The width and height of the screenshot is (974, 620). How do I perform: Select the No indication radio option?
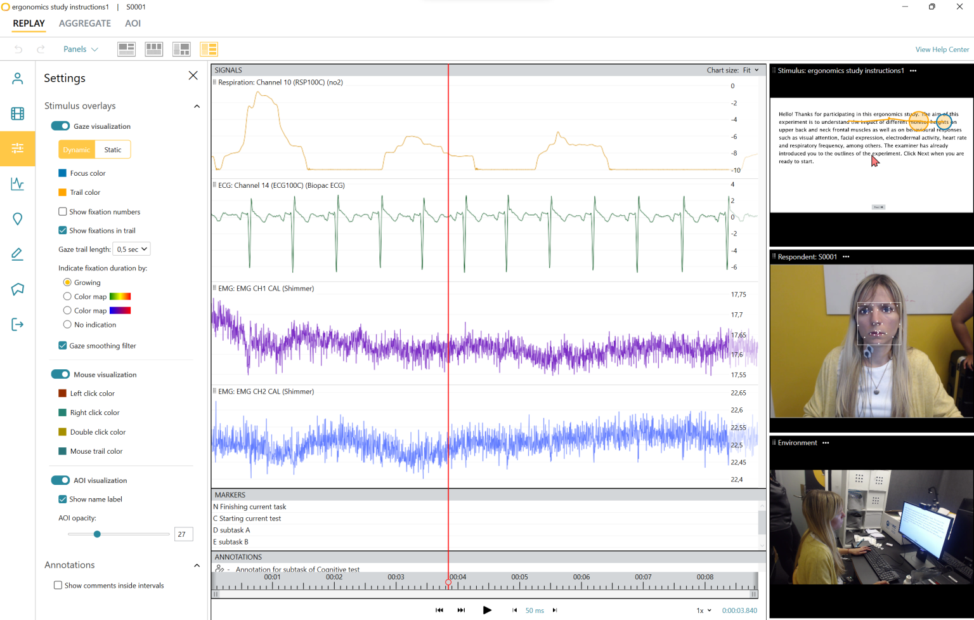67,324
